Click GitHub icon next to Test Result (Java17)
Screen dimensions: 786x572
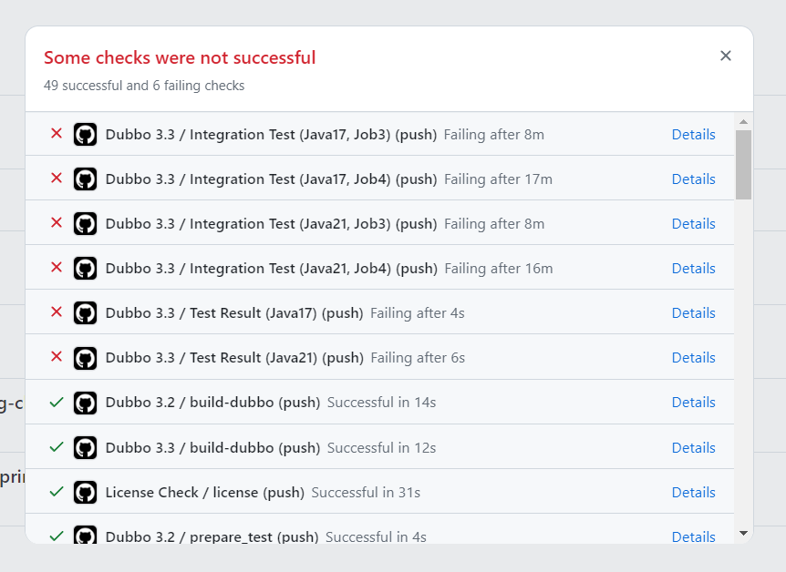click(x=85, y=313)
